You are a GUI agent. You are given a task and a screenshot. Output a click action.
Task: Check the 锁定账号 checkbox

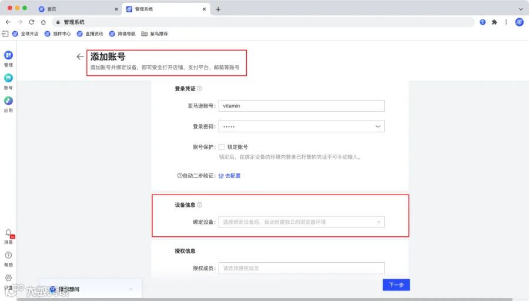(222, 147)
